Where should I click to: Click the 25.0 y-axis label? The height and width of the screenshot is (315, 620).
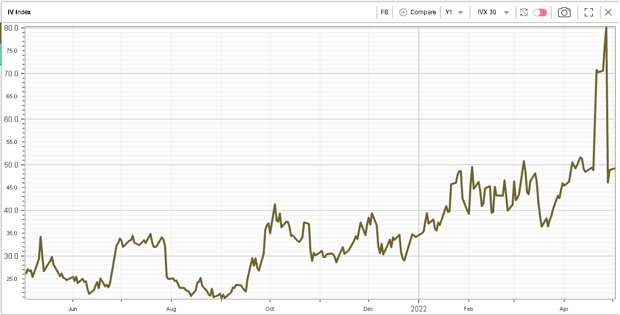[x=12, y=279]
